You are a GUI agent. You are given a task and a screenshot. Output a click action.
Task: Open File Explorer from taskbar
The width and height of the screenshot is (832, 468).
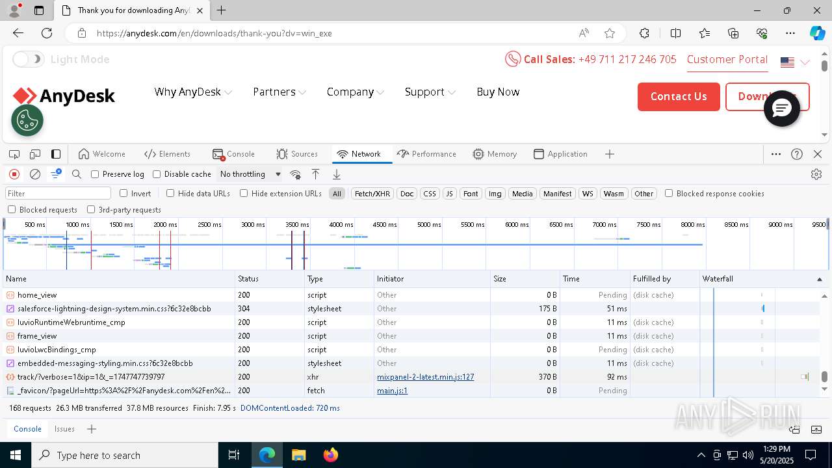coord(299,455)
